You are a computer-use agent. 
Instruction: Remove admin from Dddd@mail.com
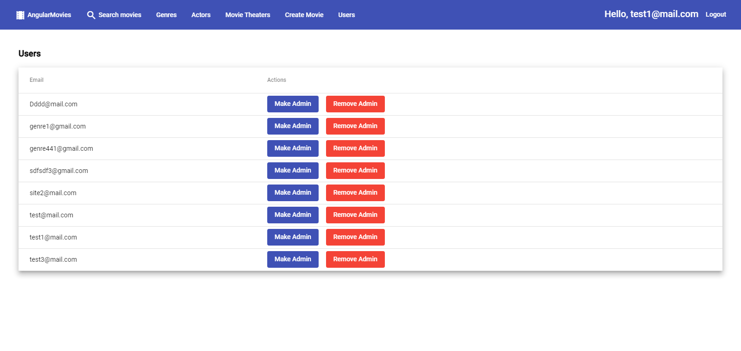coord(355,104)
